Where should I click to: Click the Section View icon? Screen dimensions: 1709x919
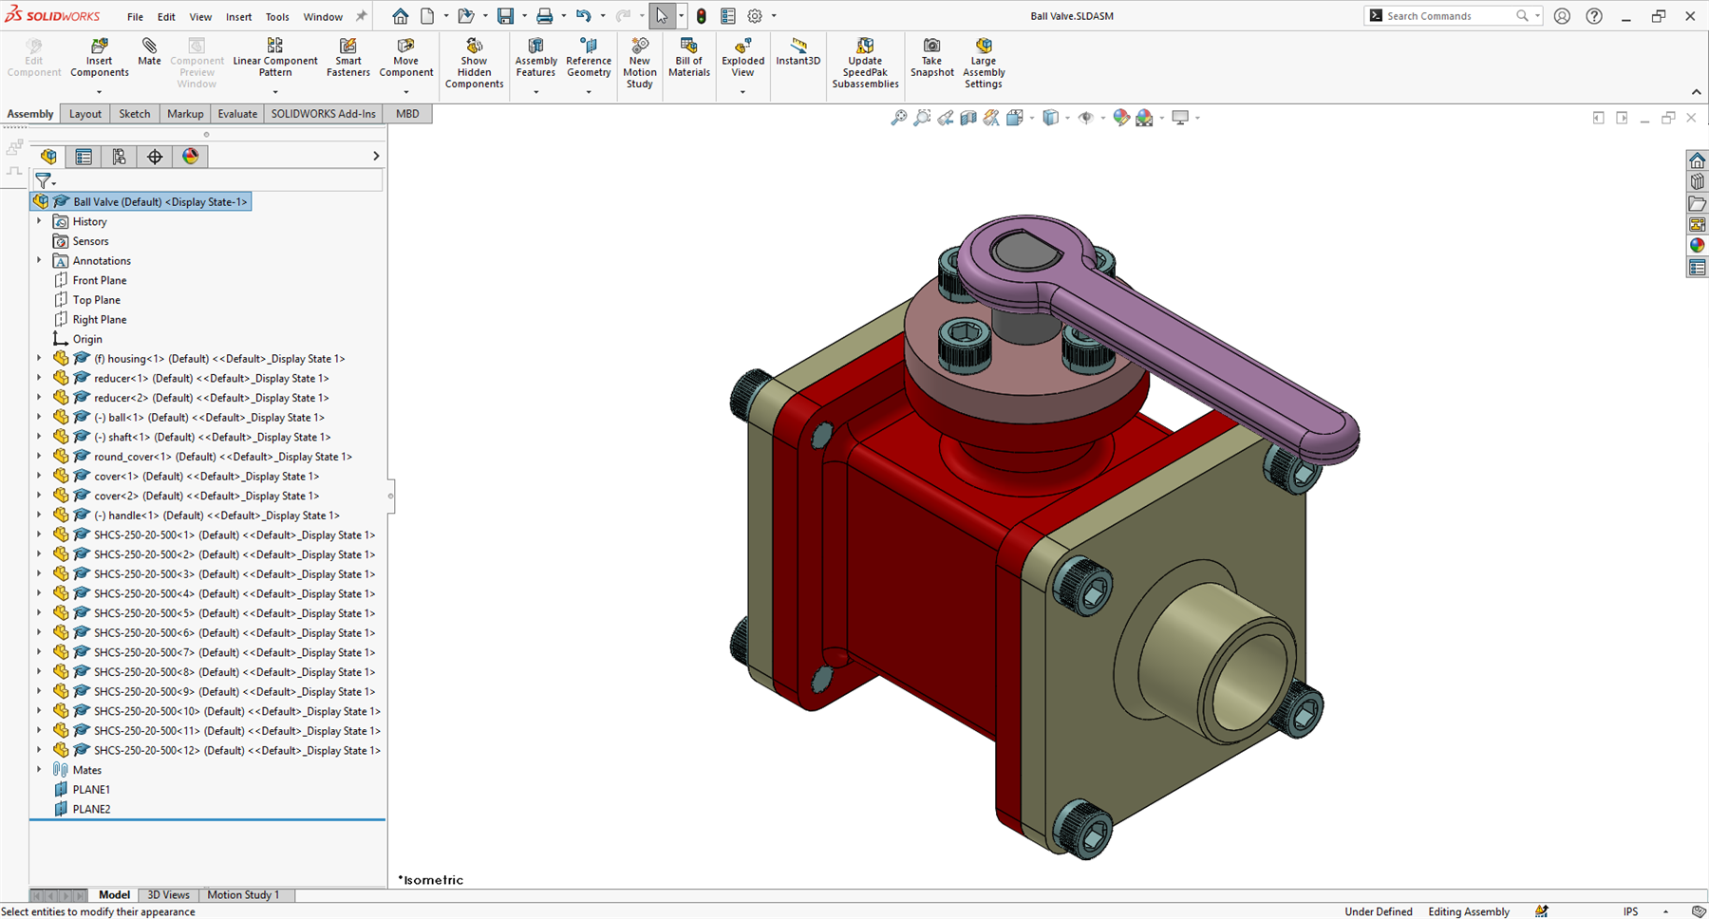967,118
